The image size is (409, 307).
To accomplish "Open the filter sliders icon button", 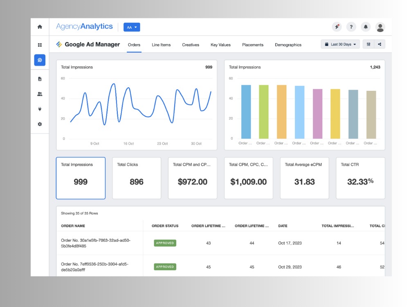I will pyautogui.click(x=369, y=44).
